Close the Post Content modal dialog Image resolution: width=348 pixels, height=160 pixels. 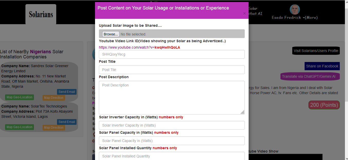(244, 14)
